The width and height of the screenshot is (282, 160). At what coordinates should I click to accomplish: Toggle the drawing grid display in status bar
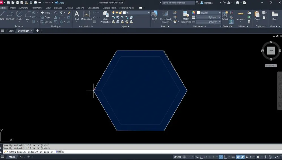185,157
